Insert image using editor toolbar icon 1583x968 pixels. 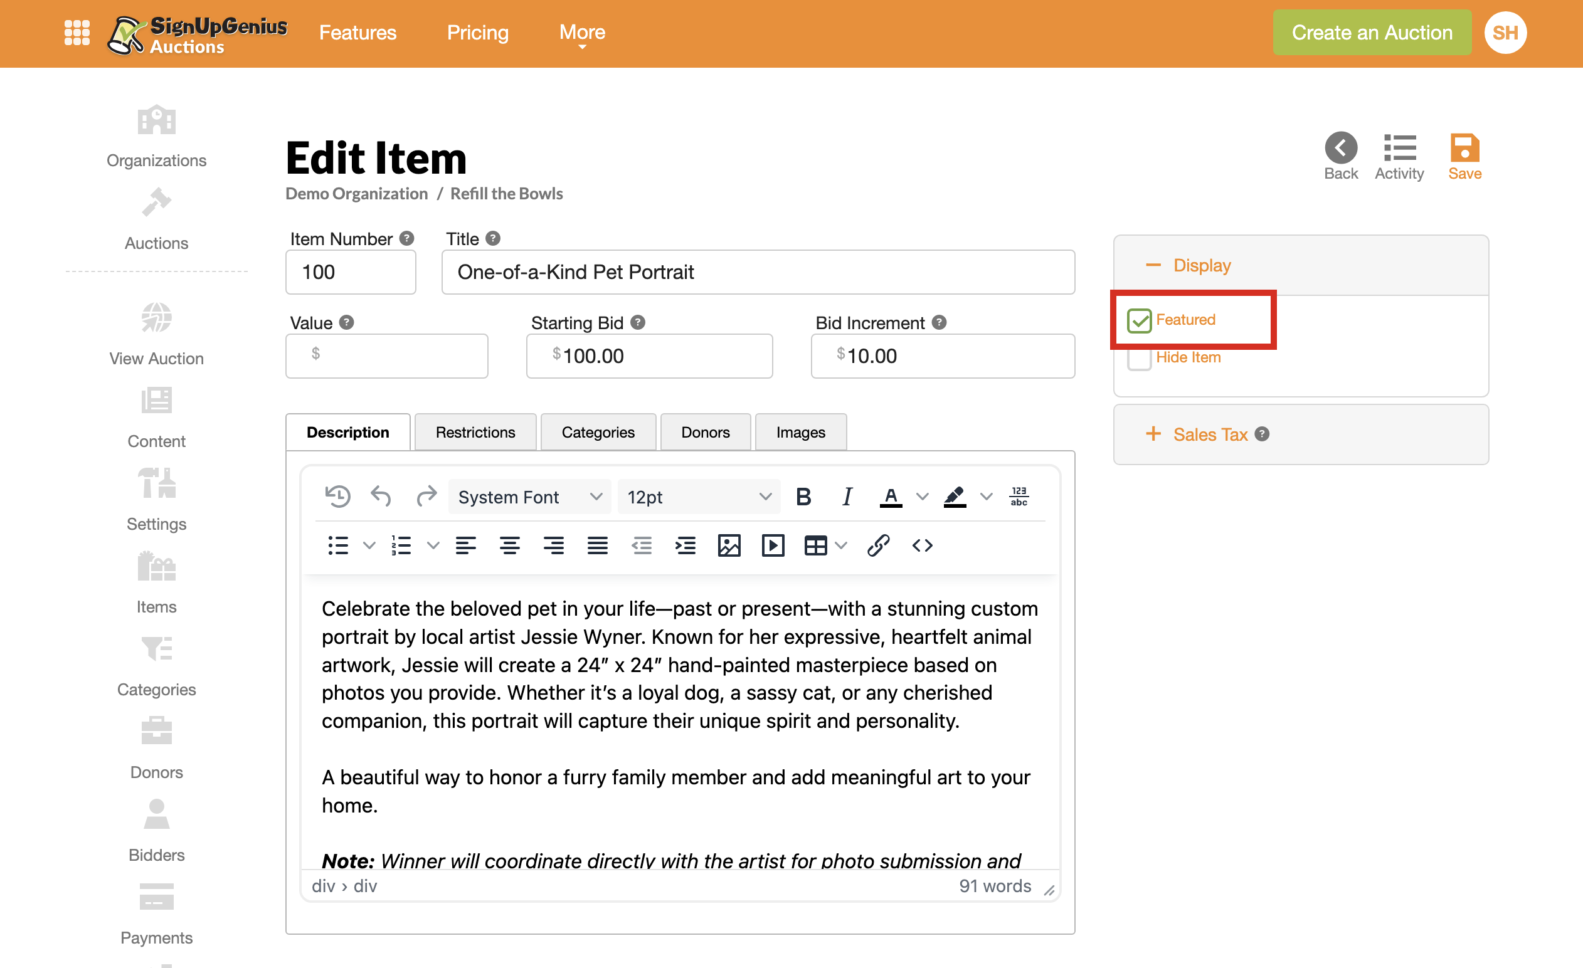[x=729, y=545]
